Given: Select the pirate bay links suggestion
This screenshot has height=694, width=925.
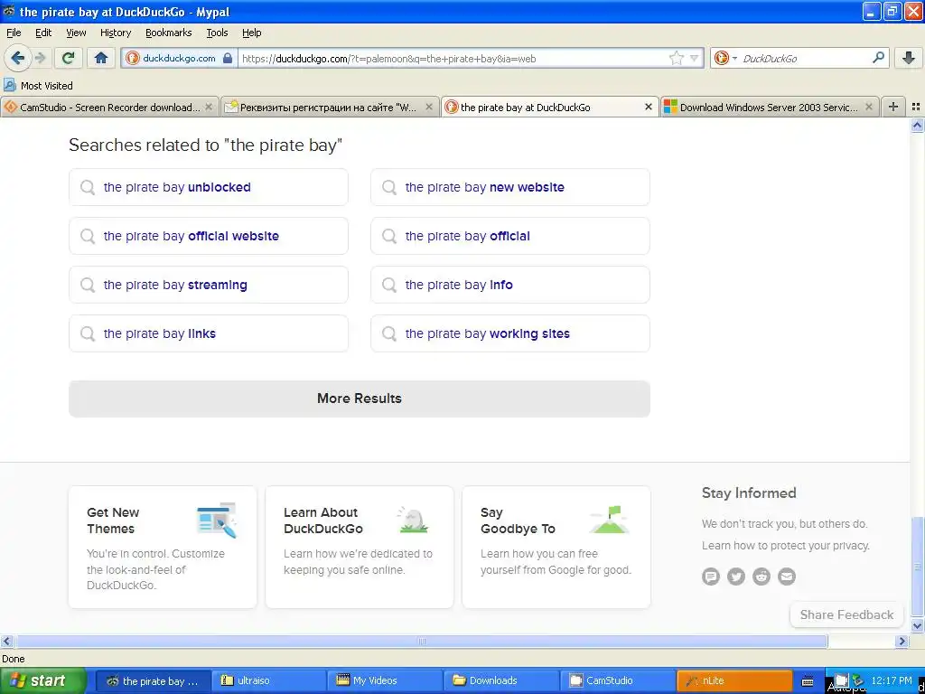Looking at the screenshot, I should [209, 333].
